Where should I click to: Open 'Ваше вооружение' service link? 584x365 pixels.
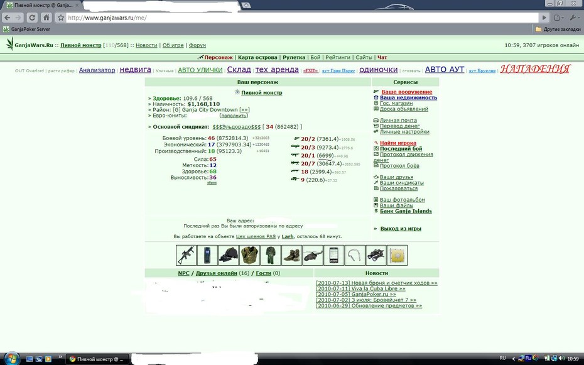click(407, 92)
